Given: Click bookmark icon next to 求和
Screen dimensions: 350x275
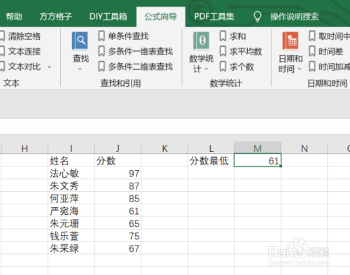Looking at the screenshot, I should [223, 36].
